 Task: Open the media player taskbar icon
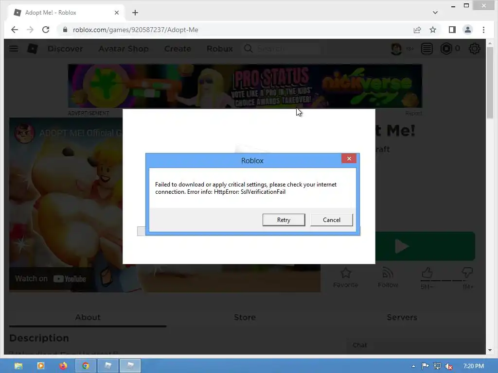[41, 366]
